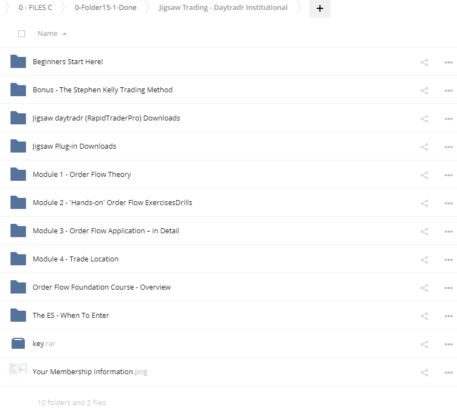This screenshot has height=419, width=457.
Task: Go to the 0 - FILES C breadcrumb
Action: 35,8
